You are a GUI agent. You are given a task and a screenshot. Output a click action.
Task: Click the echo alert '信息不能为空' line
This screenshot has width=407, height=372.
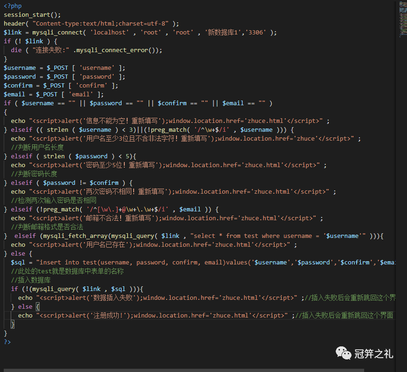point(170,121)
